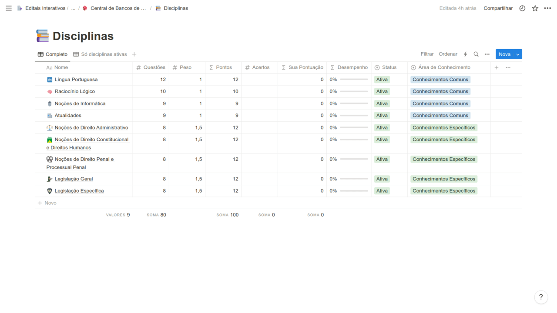The width and height of the screenshot is (557, 313).
Task: Favorite this page with star icon
Action: [x=535, y=8]
